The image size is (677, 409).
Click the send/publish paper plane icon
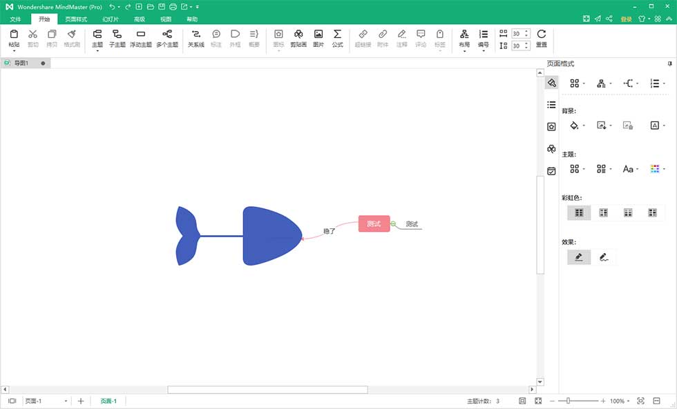[598, 19]
